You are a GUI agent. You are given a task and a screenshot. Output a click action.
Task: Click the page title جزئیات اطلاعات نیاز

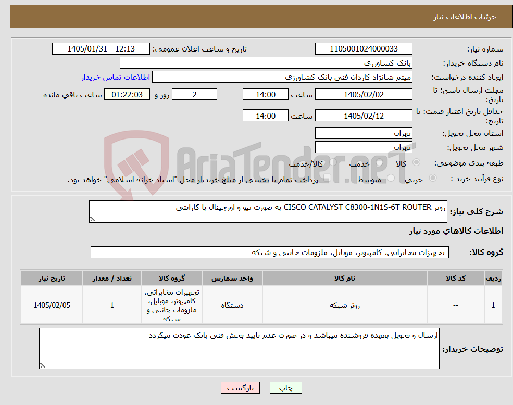point(465,17)
